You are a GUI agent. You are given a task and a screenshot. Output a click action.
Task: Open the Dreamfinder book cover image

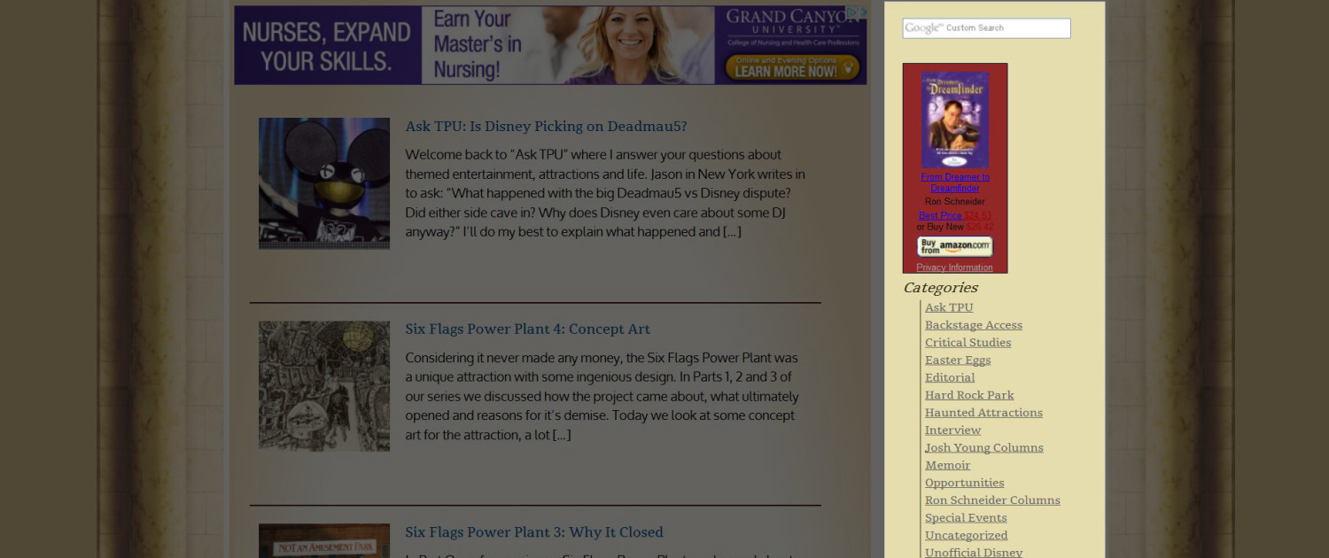coord(955,120)
